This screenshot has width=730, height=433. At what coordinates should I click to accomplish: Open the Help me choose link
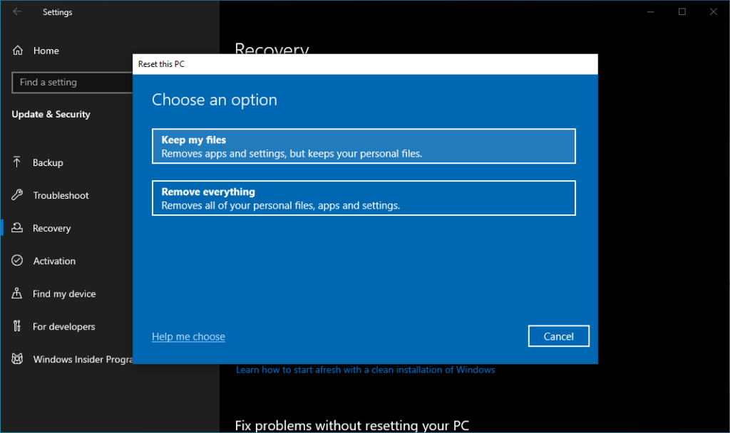(x=188, y=336)
